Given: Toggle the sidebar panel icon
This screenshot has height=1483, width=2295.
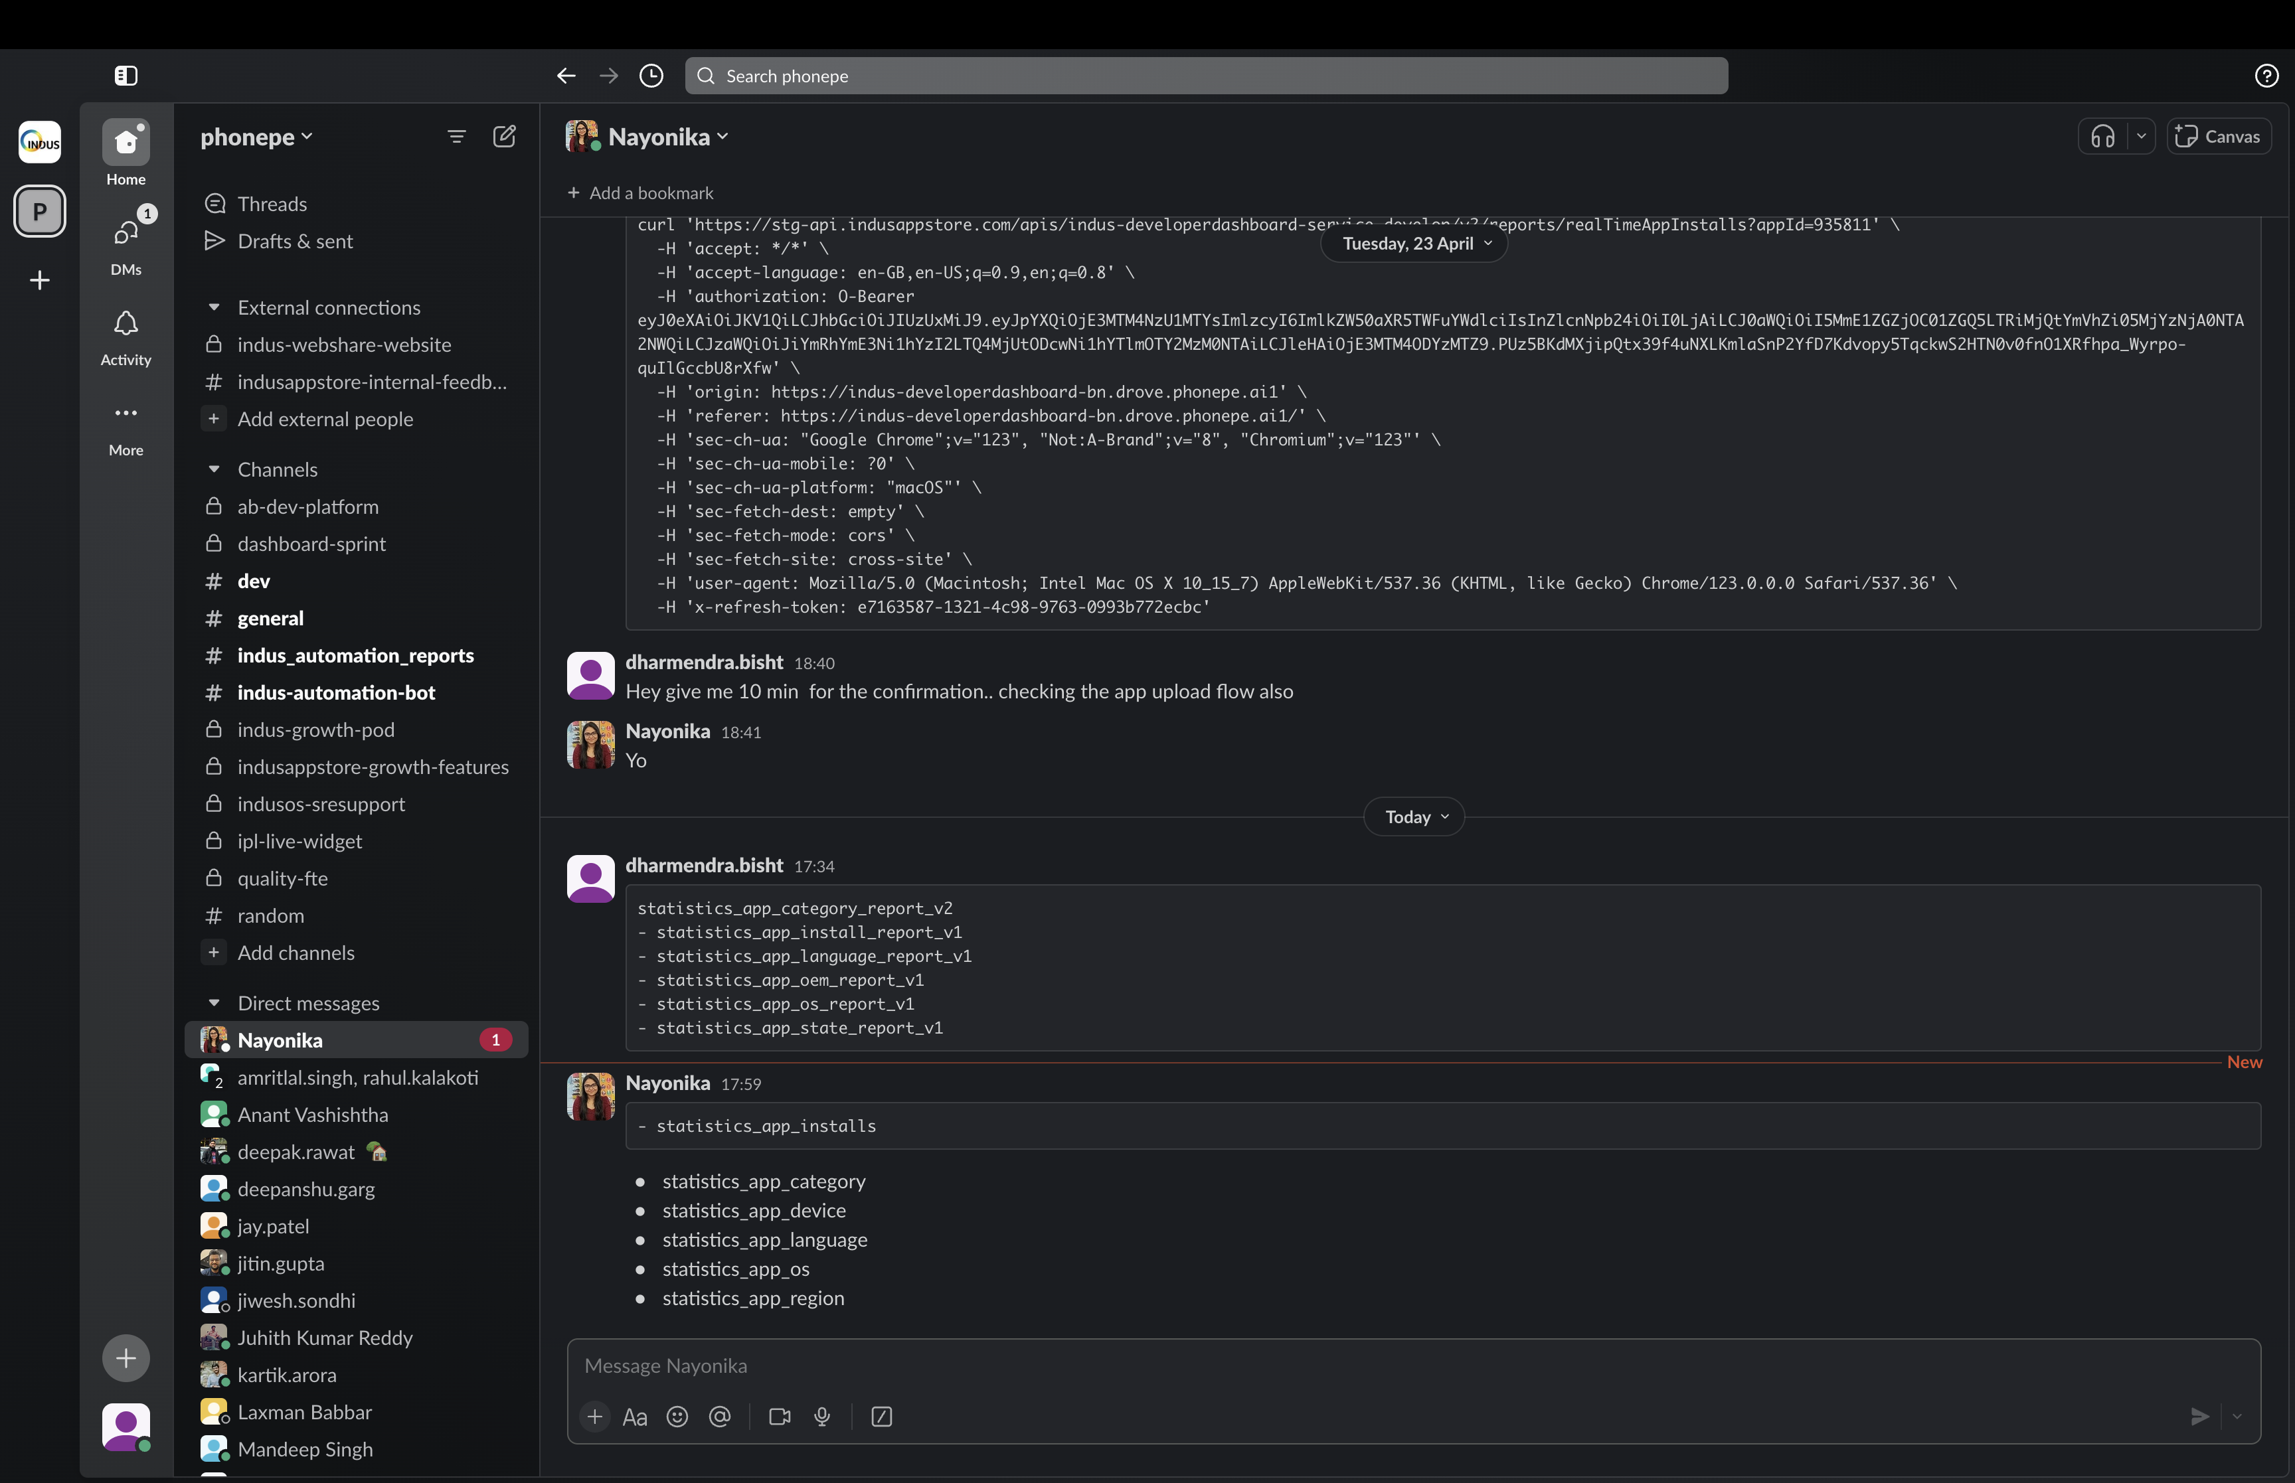Looking at the screenshot, I should (126, 75).
